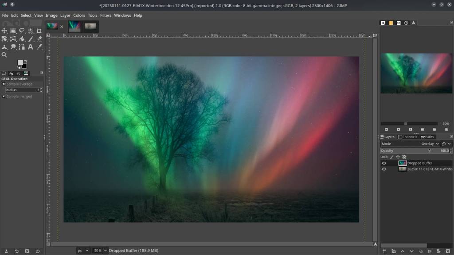Delete the selected layer
The height and width of the screenshot is (255, 454).
(448, 251)
